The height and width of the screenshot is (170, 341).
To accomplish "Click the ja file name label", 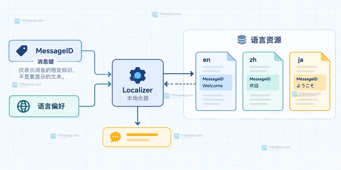I will tap(300, 60).
